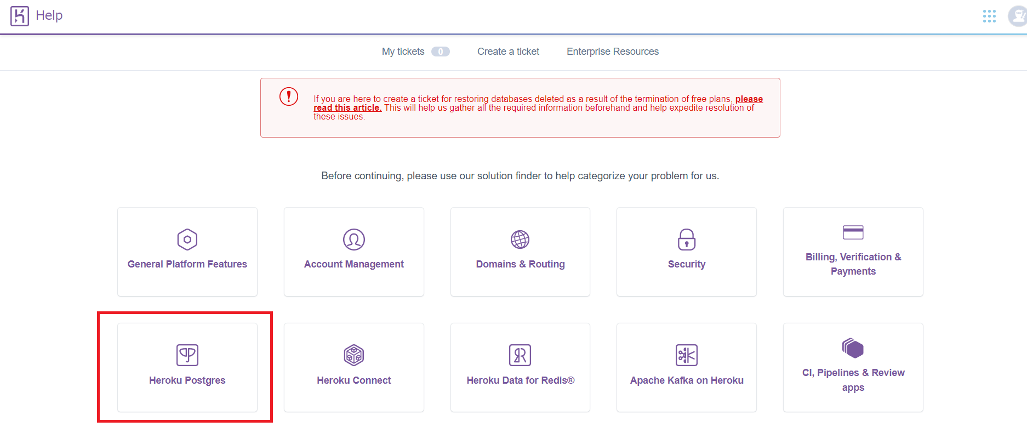
Task: Click the Domains & Routing globe icon
Action: click(520, 240)
